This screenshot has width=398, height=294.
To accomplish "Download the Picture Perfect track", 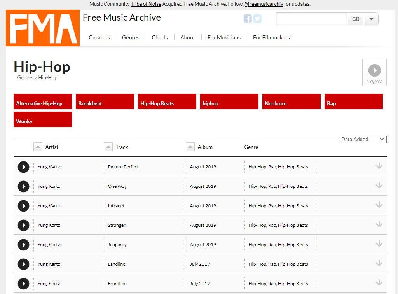I will pyautogui.click(x=379, y=166).
